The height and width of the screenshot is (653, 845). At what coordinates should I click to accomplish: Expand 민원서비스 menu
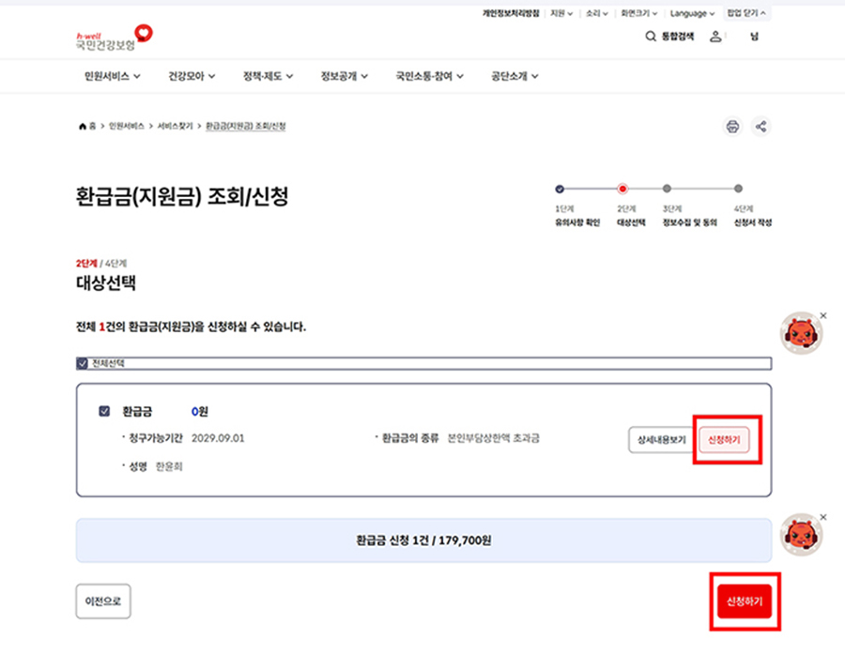[112, 76]
